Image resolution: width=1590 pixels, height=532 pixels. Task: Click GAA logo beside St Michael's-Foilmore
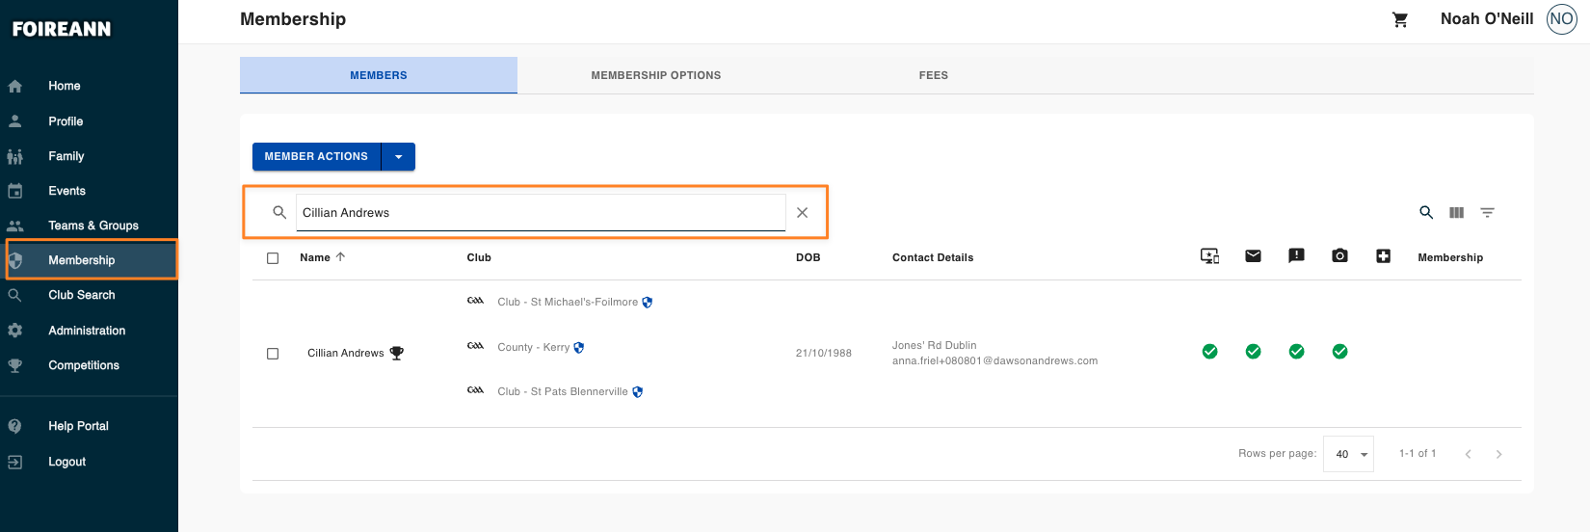click(475, 301)
